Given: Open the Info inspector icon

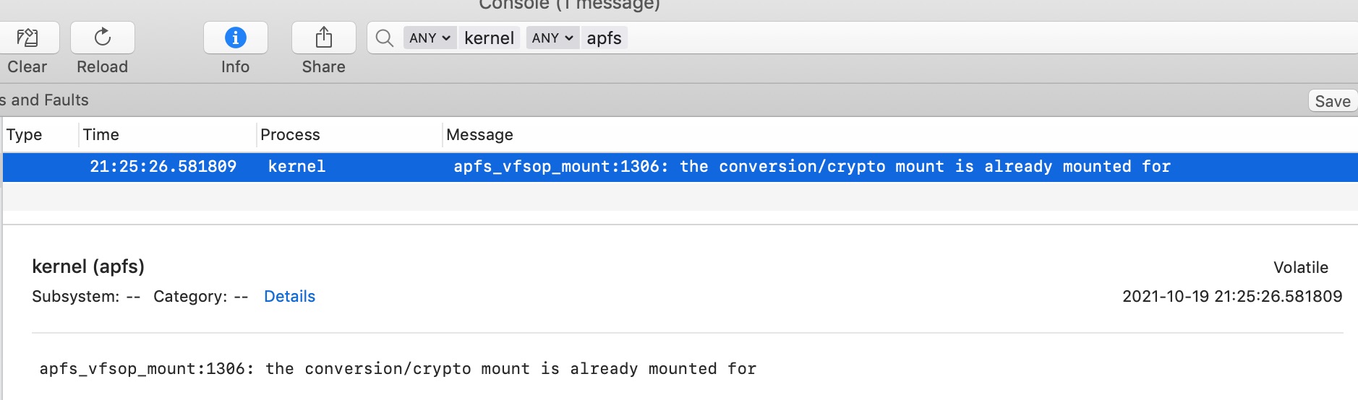Looking at the screenshot, I should (236, 38).
